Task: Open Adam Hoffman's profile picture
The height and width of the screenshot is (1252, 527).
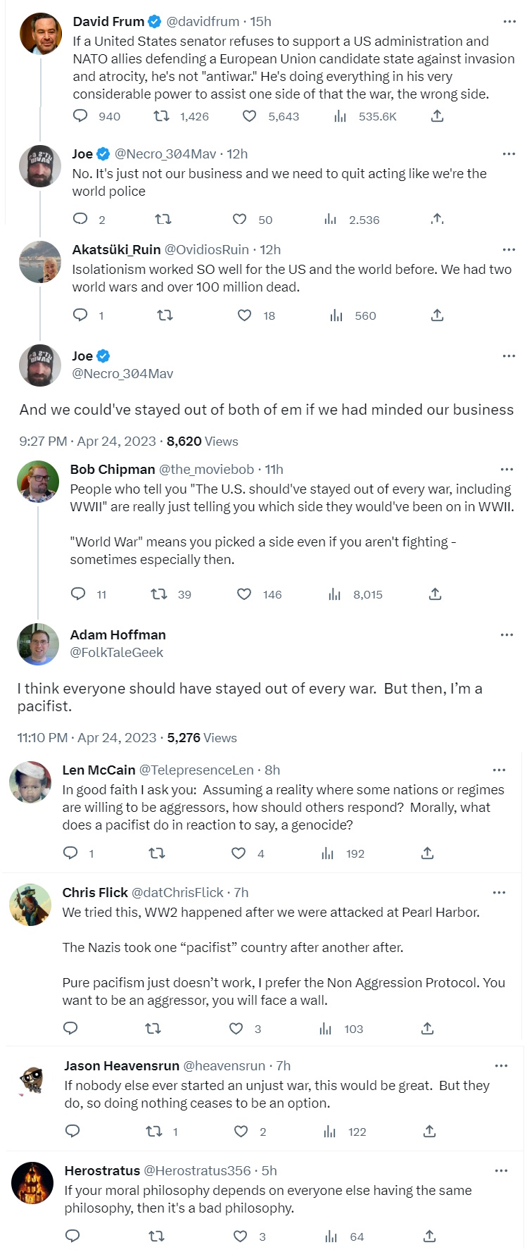Action: click(x=38, y=644)
